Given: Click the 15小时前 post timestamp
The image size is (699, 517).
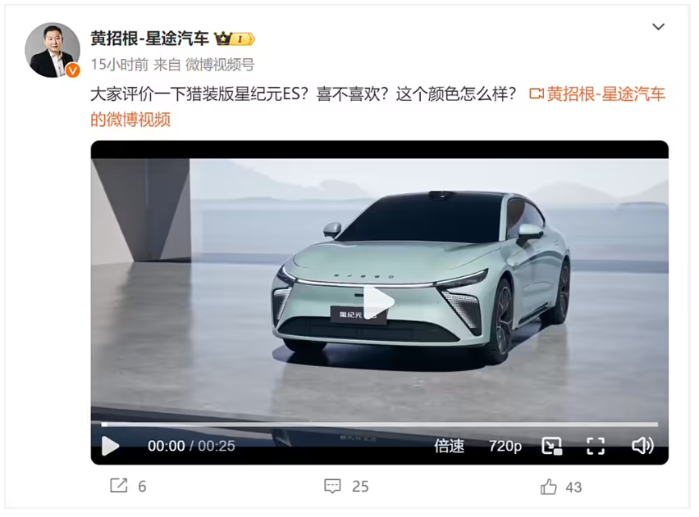Looking at the screenshot, I should 120,65.
